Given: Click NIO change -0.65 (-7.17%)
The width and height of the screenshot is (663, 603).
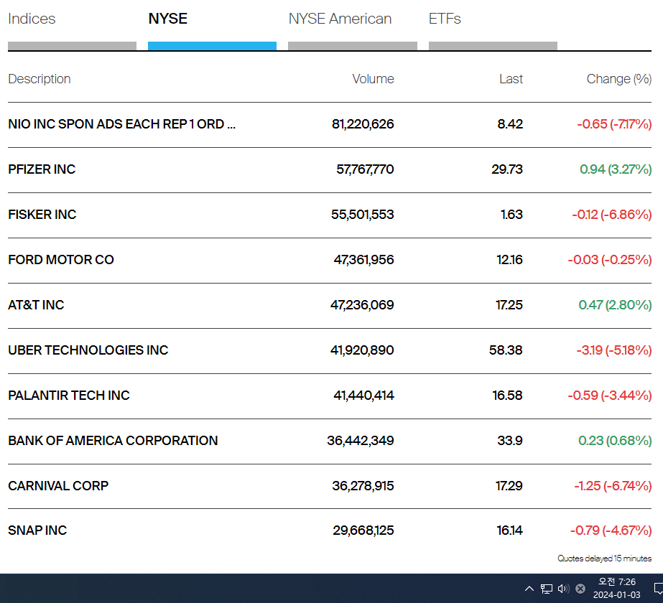Looking at the screenshot, I should (614, 124).
